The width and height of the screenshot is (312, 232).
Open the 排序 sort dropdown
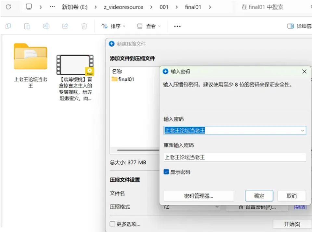113,26
